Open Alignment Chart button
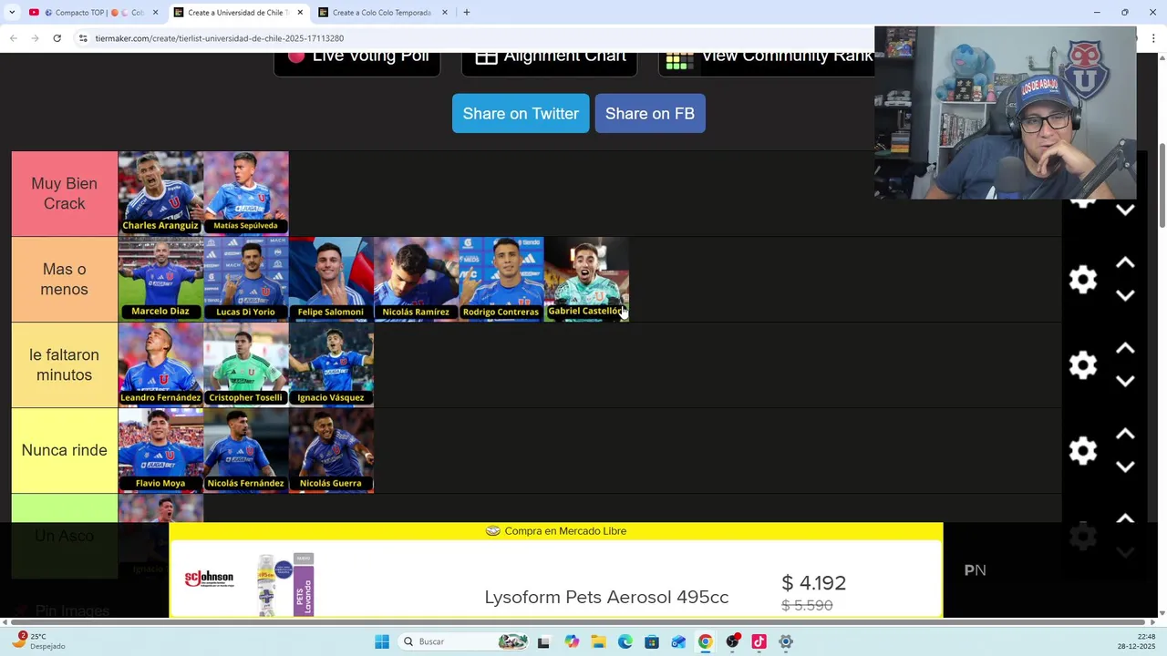This screenshot has height=656, width=1167. click(x=550, y=60)
